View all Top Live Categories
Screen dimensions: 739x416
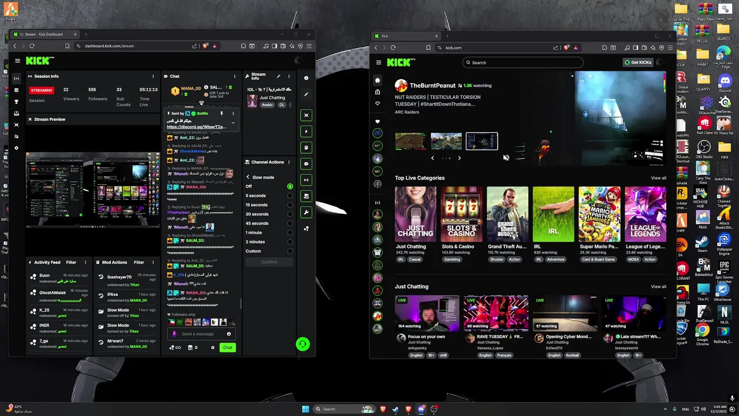pyautogui.click(x=658, y=178)
